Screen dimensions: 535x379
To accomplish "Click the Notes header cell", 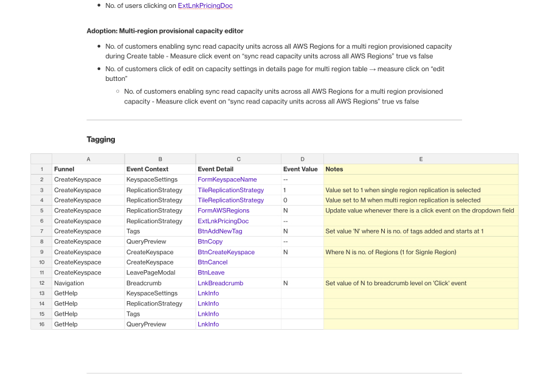I will (x=336, y=169).
